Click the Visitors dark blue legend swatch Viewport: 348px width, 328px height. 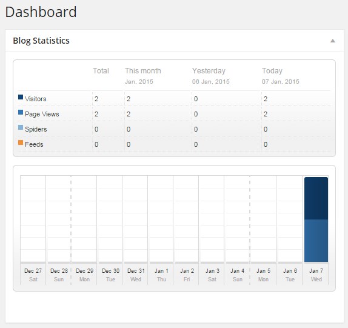(x=21, y=97)
